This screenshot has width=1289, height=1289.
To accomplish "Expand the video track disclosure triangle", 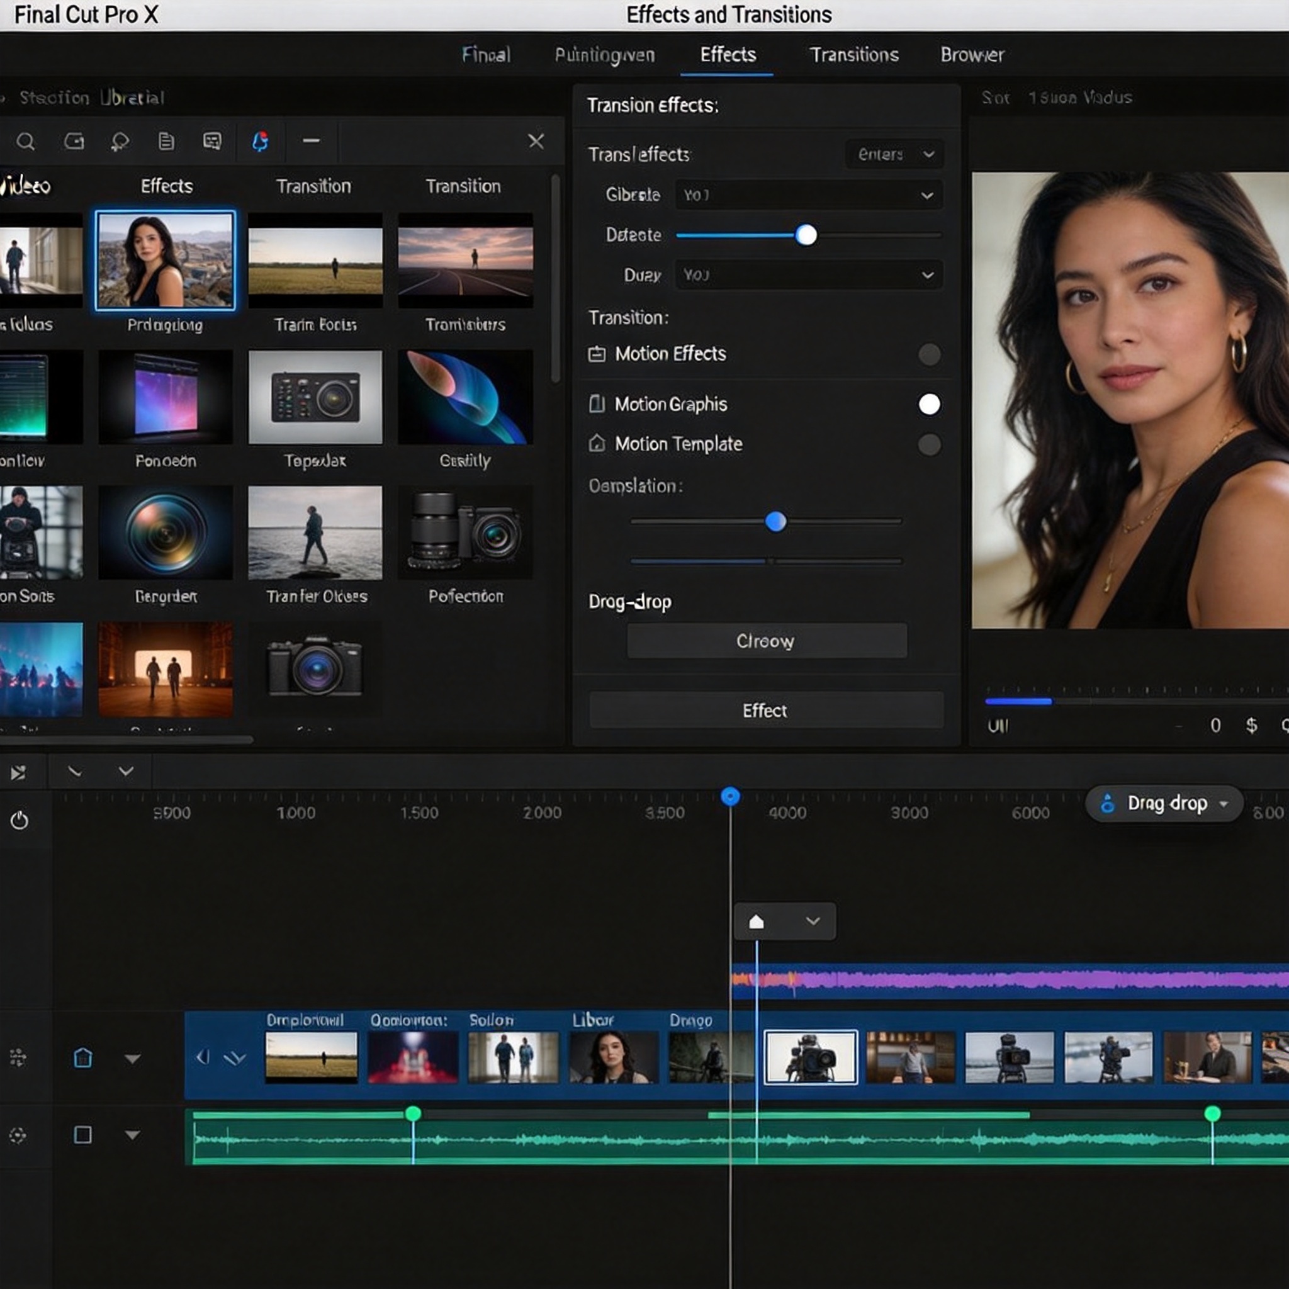I will tap(133, 1059).
